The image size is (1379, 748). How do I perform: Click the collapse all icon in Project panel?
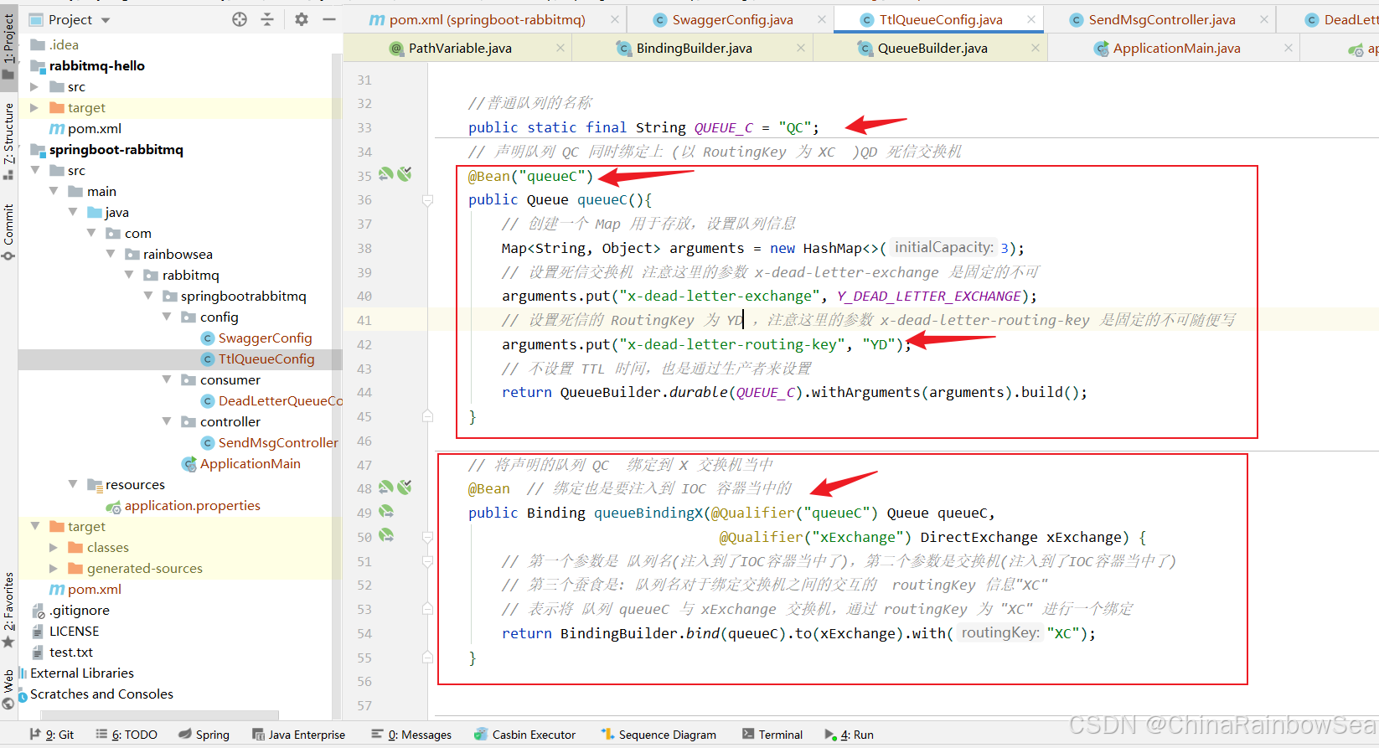click(x=267, y=19)
